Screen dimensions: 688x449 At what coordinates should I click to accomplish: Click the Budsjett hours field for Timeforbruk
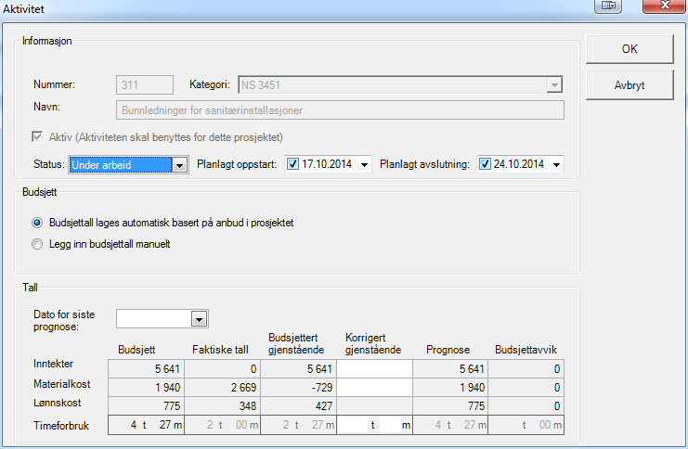click(126, 425)
